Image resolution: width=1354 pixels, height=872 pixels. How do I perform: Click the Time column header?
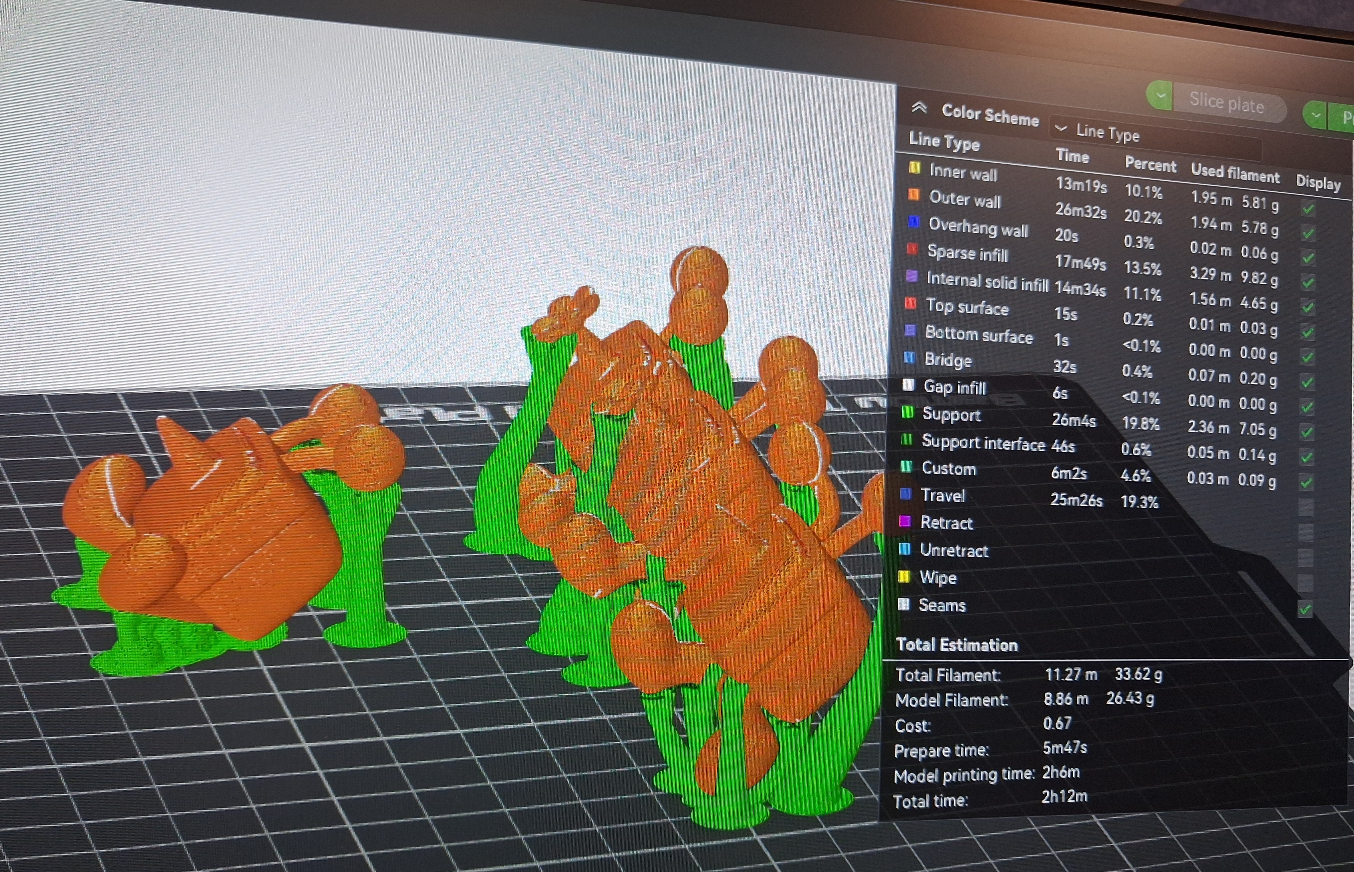coord(1073,156)
